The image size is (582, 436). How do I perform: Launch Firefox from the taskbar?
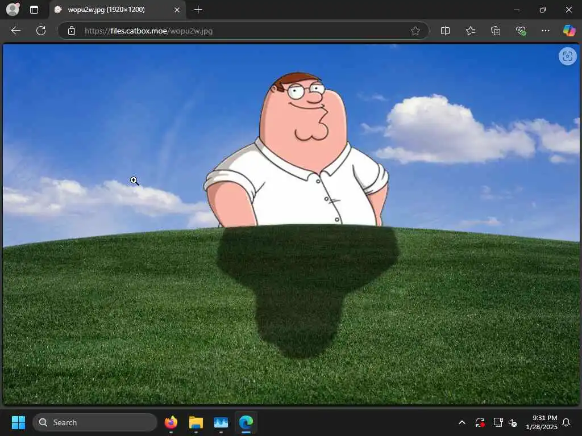pyautogui.click(x=171, y=422)
